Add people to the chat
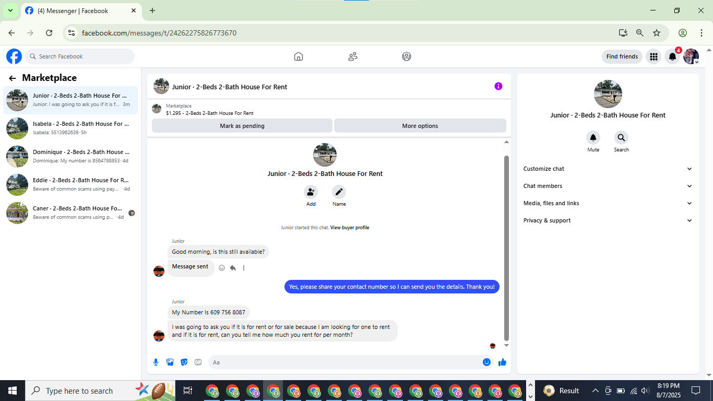Image resolution: width=713 pixels, height=401 pixels. 311,192
